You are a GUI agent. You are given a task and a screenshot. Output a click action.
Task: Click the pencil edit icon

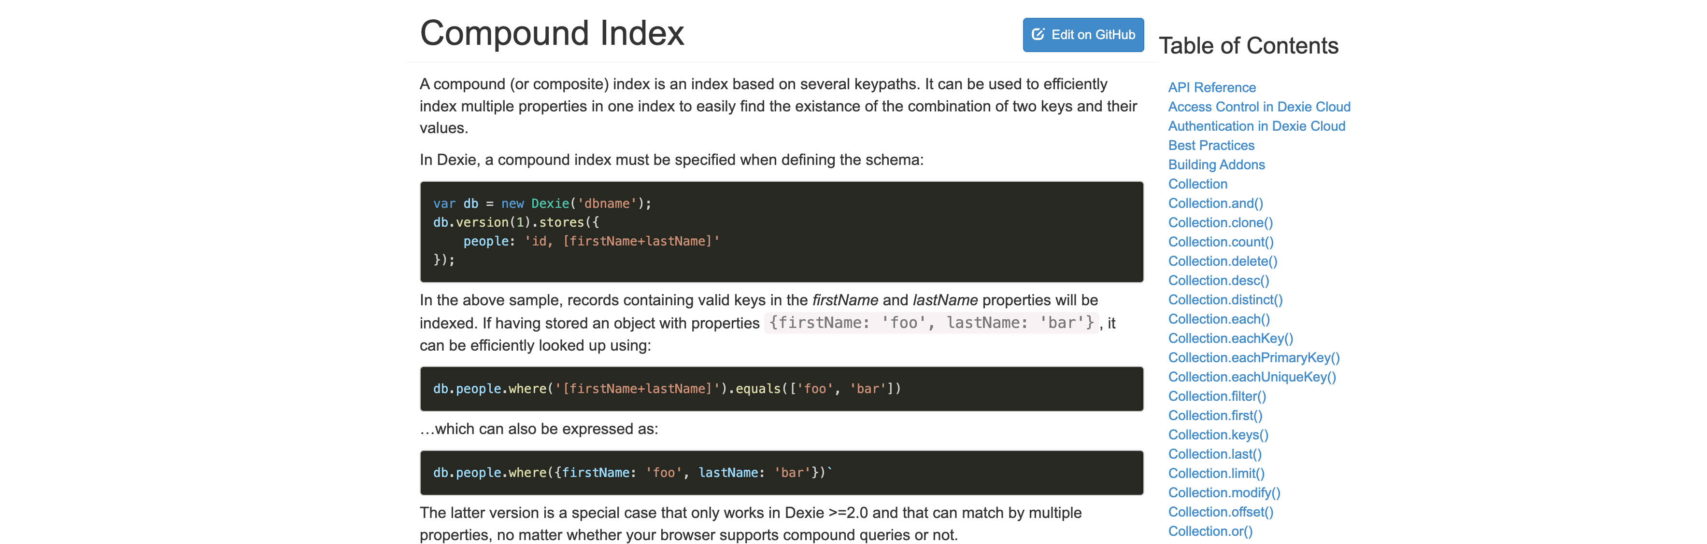point(1038,34)
